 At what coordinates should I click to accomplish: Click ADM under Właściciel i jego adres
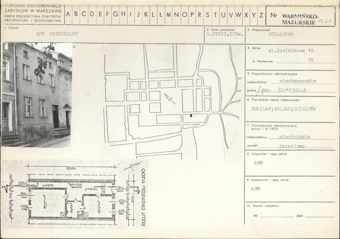(258, 163)
